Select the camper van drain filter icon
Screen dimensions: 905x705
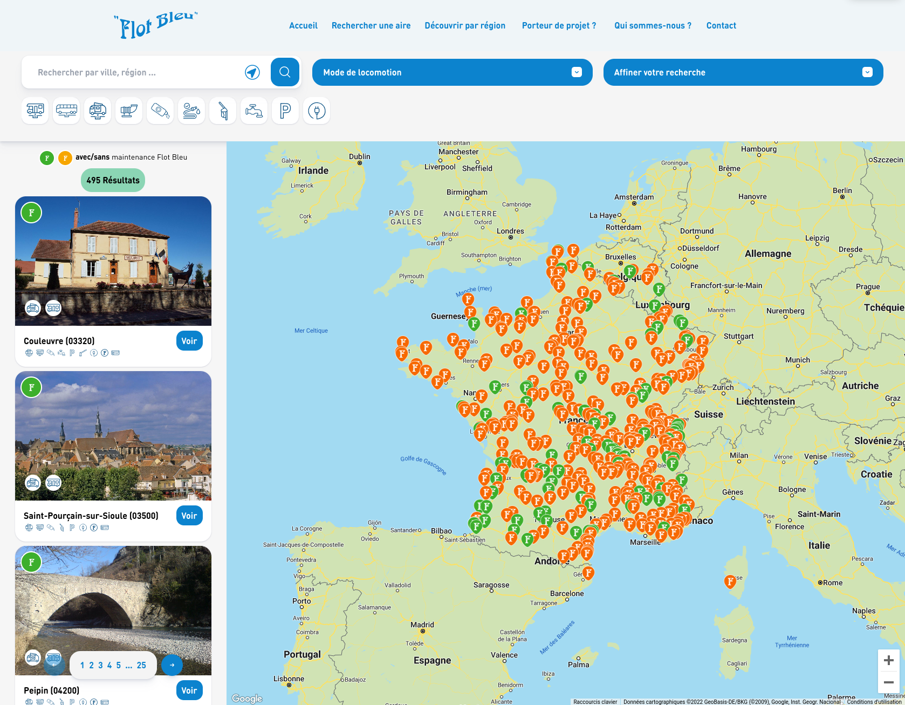[98, 111]
